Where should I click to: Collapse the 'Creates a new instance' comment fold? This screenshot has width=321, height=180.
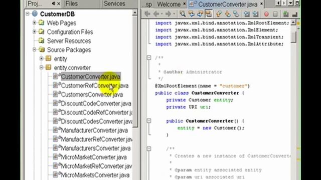tap(149, 149)
